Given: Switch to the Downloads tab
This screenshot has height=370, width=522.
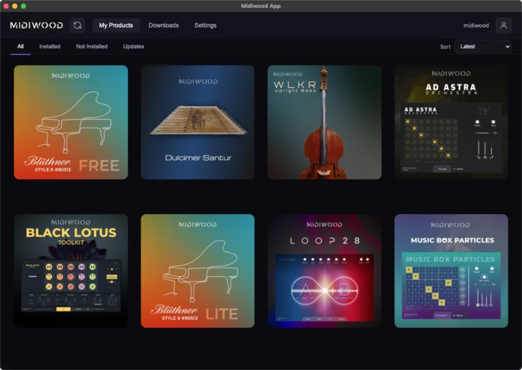Looking at the screenshot, I should [163, 25].
